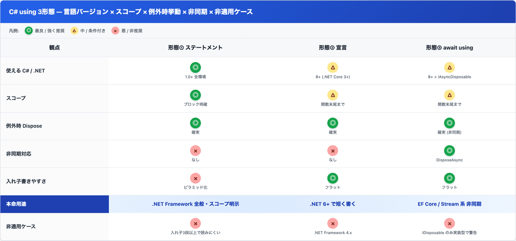Screen dimensions: 516x241
Task: Click the '確実 (非同期)' caption
Action: 449,133
